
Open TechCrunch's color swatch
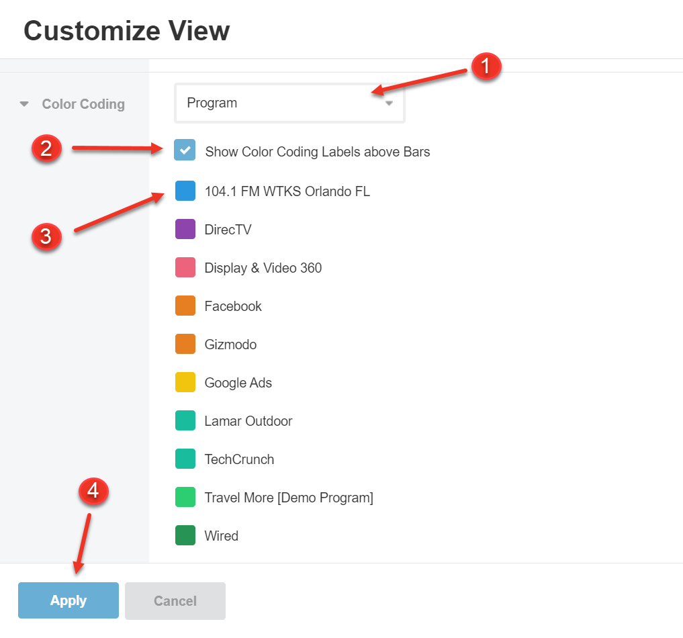tap(185, 459)
